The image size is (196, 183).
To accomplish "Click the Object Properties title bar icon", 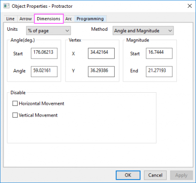I will point(6,6).
